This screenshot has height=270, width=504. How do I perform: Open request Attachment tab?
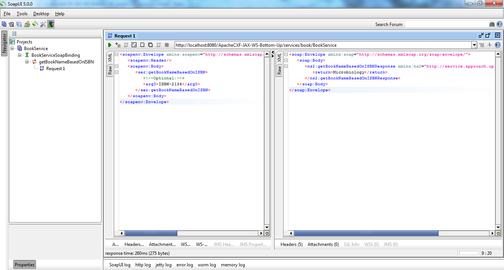point(162,244)
